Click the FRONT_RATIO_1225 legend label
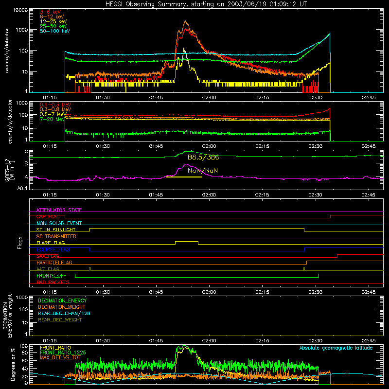Viewport: 389px width, 389px height. (x=63, y=353)
